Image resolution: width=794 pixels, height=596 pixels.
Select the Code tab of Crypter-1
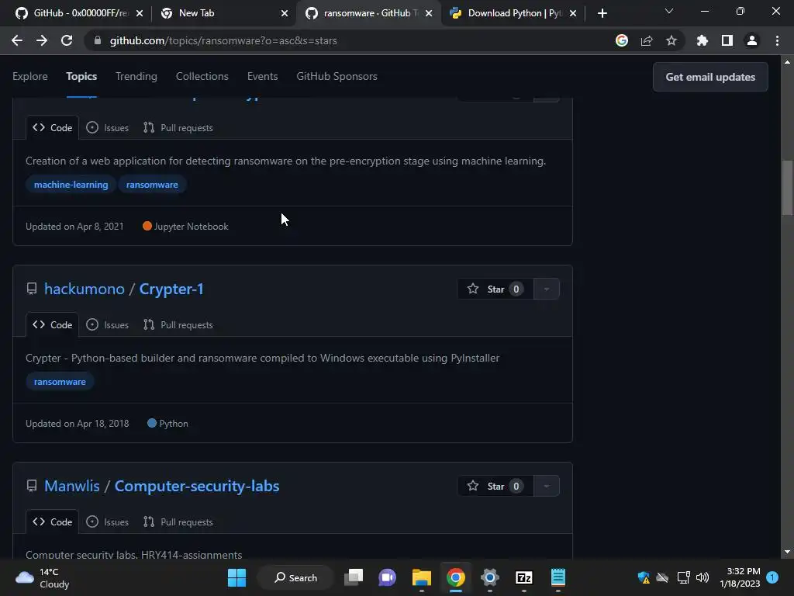click(52, 325)
